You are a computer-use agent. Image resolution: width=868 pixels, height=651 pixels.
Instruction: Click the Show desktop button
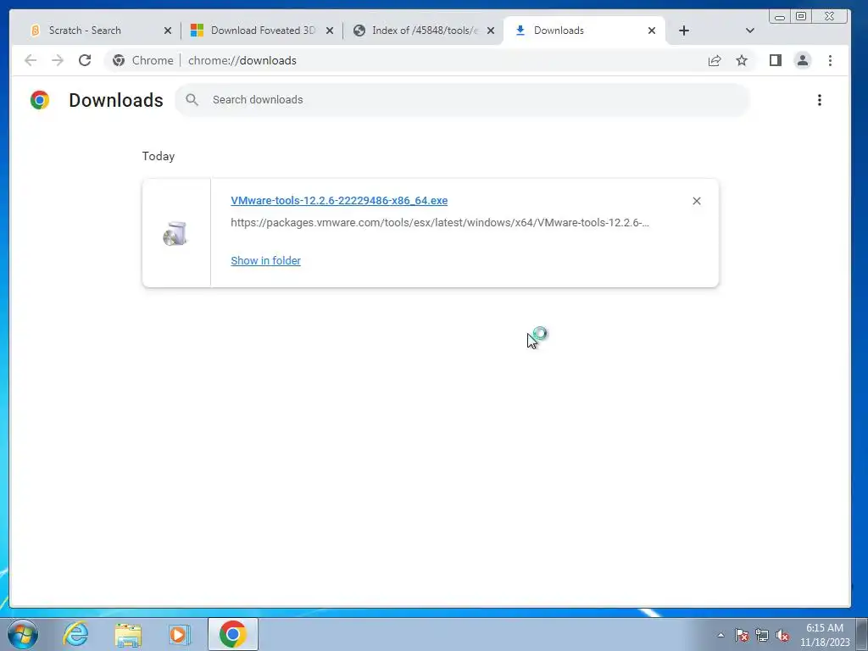coord(862,634)
